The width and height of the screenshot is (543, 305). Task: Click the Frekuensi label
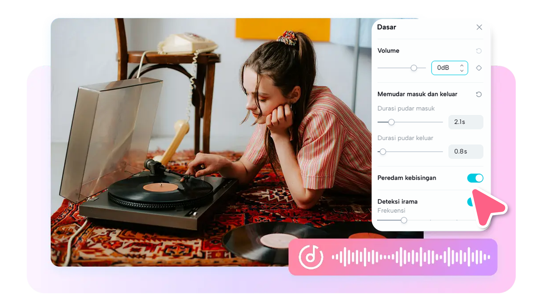coord(391,211)
